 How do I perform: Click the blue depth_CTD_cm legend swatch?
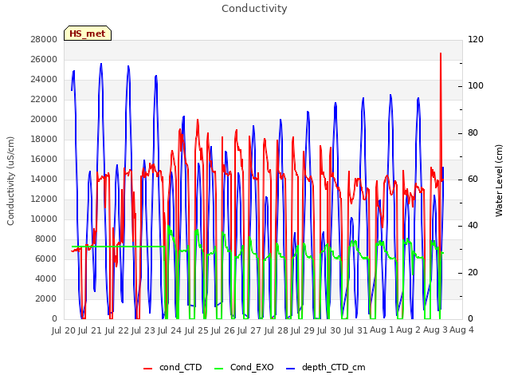click(x=290, y=369)
